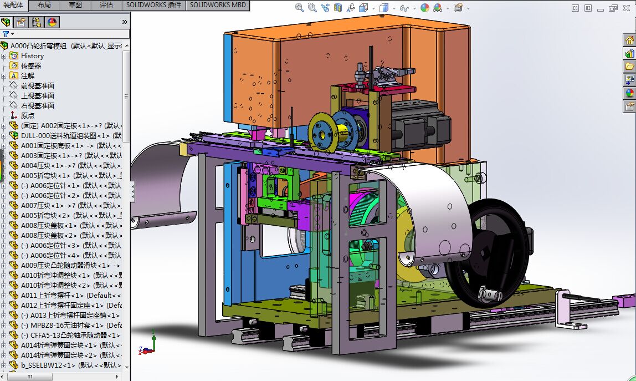Switch to the 草图 tab
Viewport: 636px width, 381px height.
pyautogui.click(x=75, y=6)
